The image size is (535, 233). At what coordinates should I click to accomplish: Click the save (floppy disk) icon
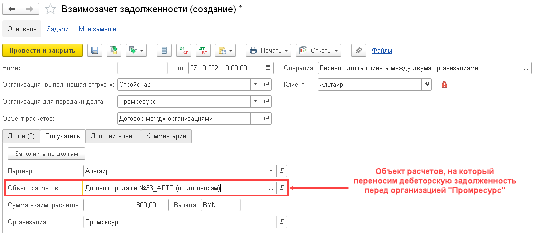click(x=95, y=50)
